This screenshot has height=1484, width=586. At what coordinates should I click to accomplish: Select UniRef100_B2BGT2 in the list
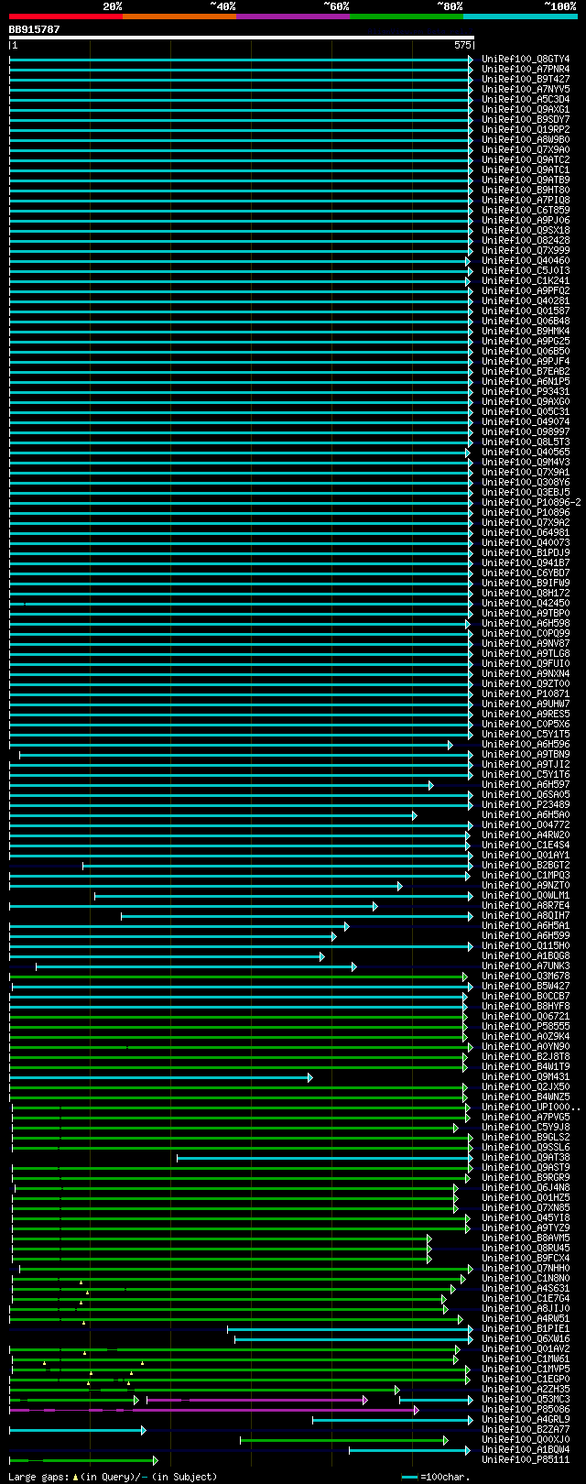tap(526, 865)
